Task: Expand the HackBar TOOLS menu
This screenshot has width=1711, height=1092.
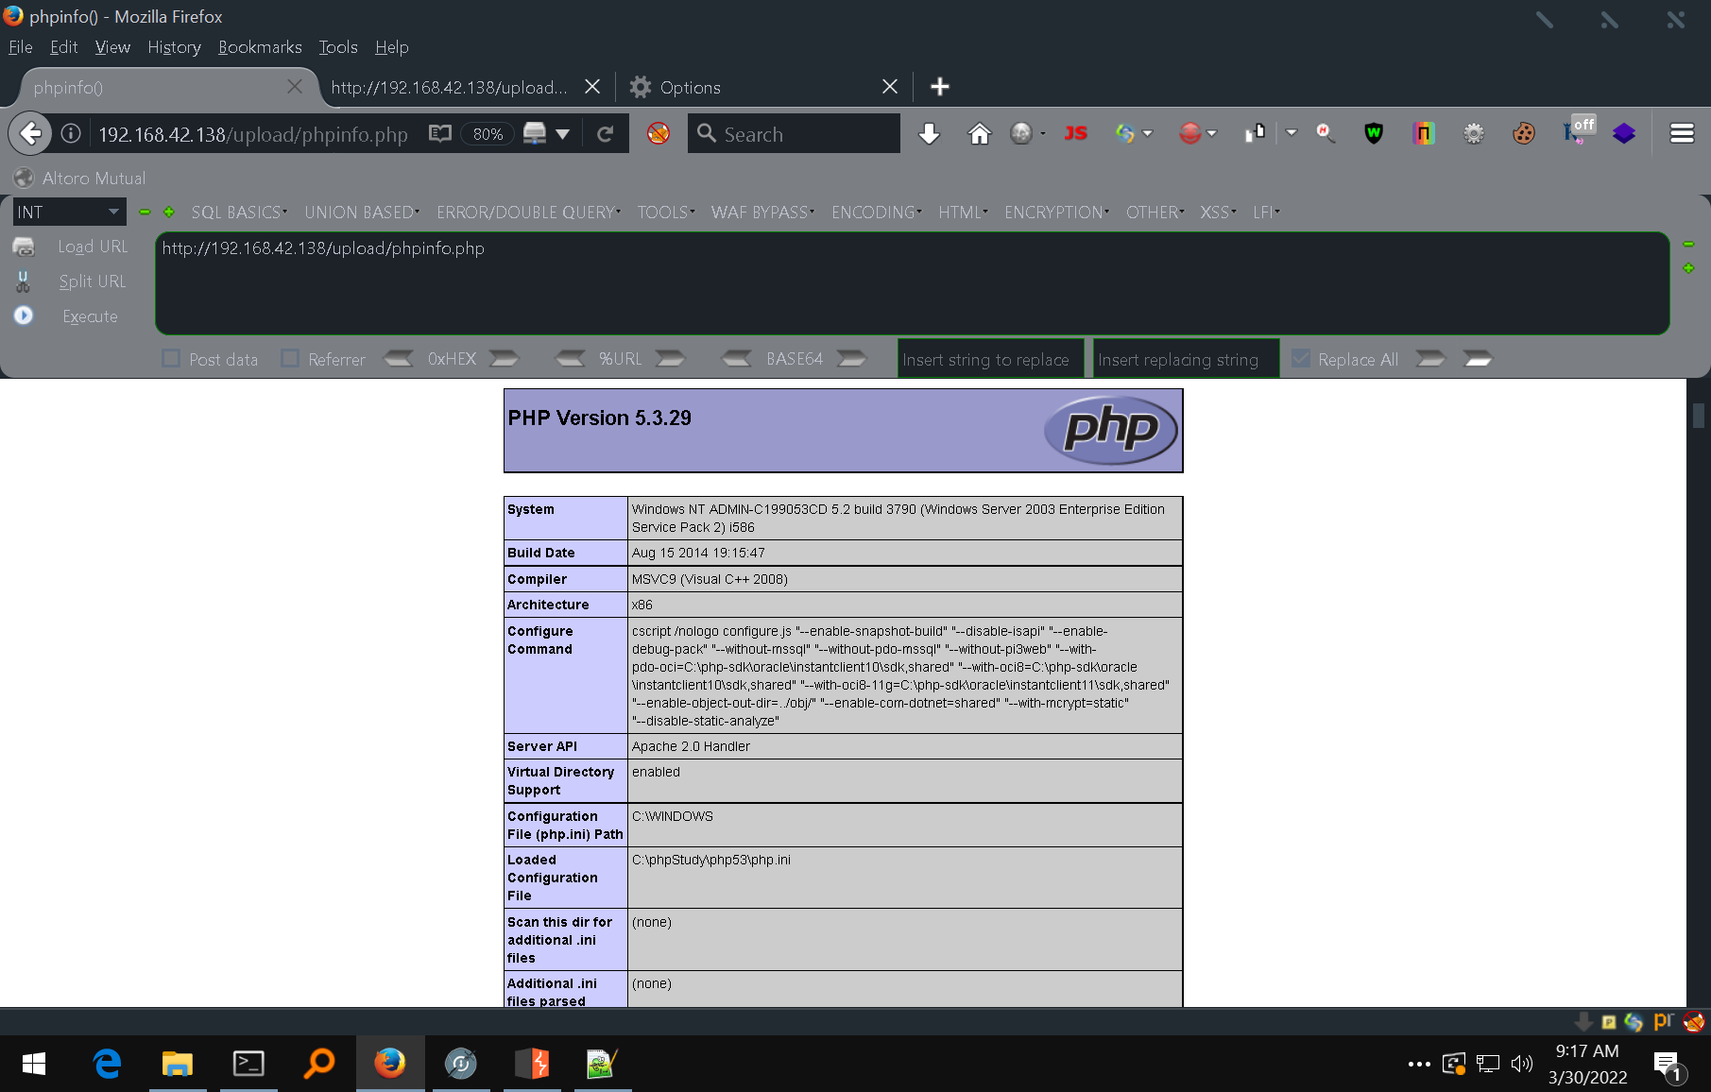Action: tap(666, 213)
